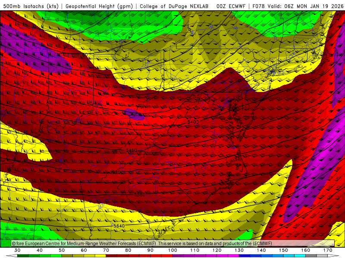This screenshot has height=258, width=345.
Task: Click the '00Z ECMWF' model run label
Action: [x=231, y=6]
